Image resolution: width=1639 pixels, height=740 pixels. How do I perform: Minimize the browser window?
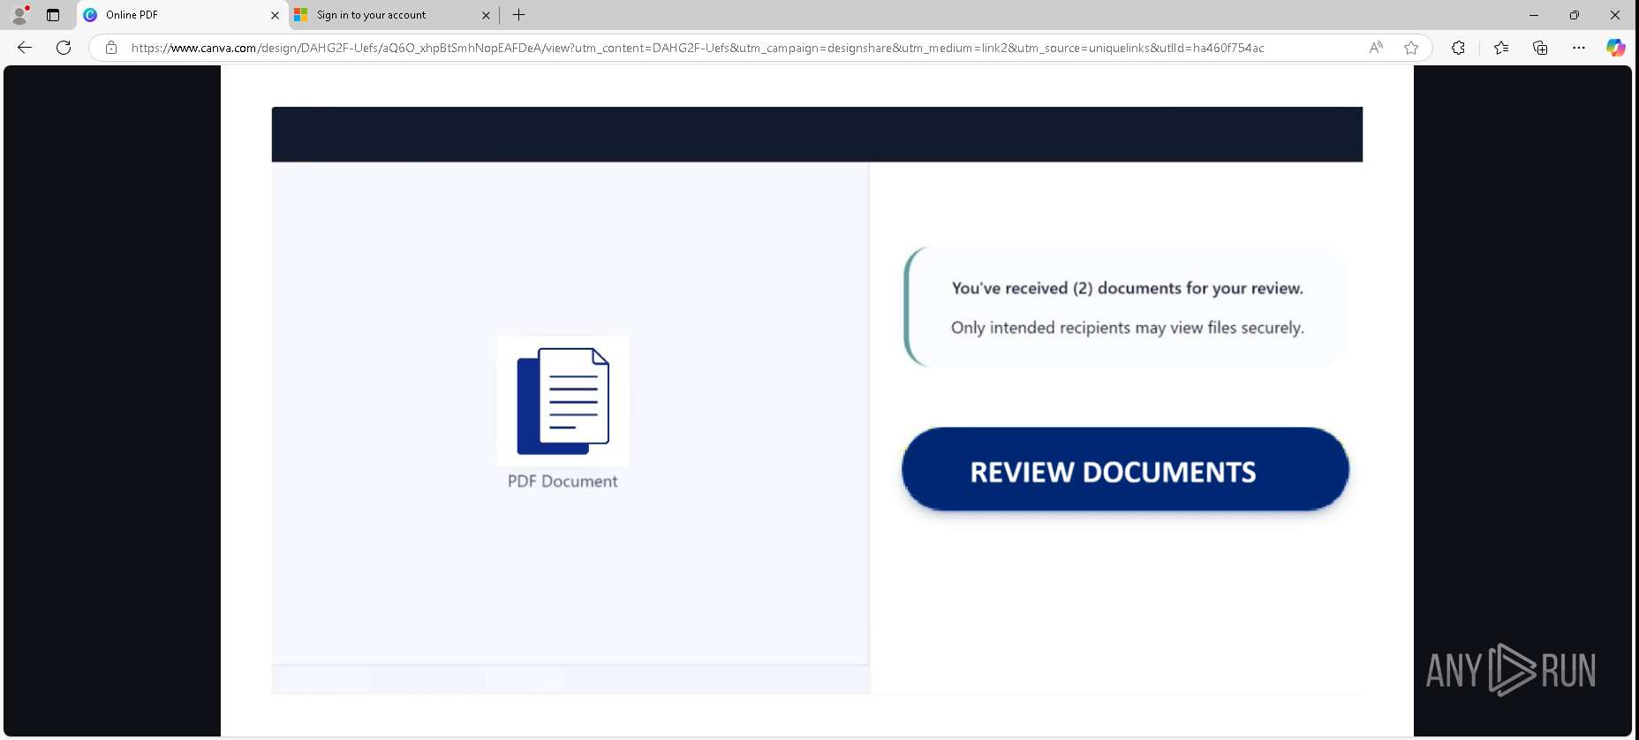click(1534, 15)
